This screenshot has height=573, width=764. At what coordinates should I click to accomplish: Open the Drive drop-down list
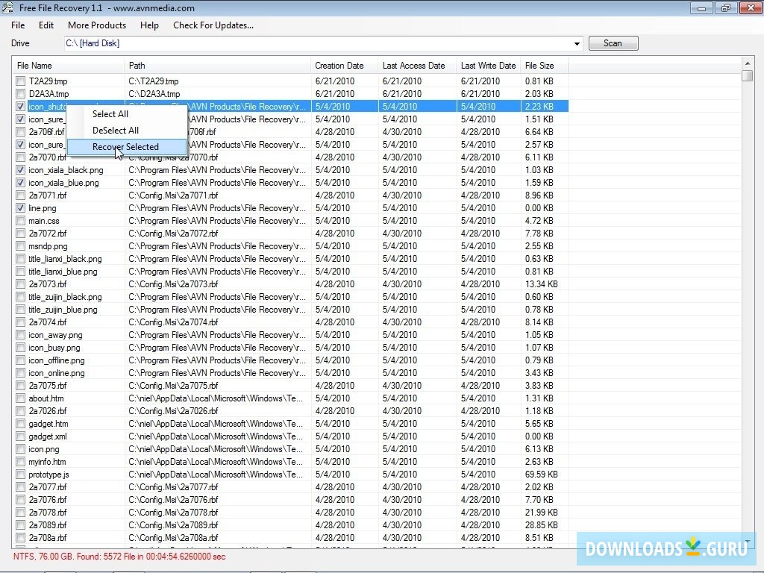coord(576,43)
